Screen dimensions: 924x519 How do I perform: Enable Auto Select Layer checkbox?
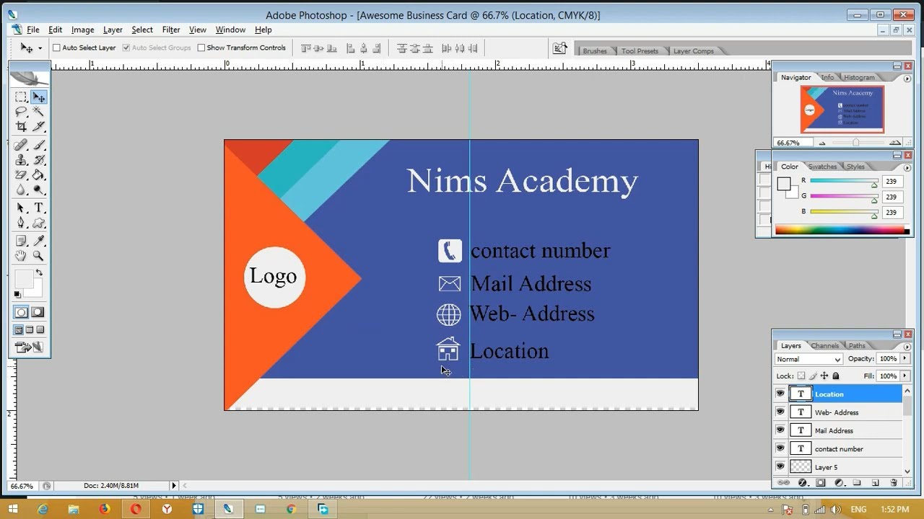56,48
